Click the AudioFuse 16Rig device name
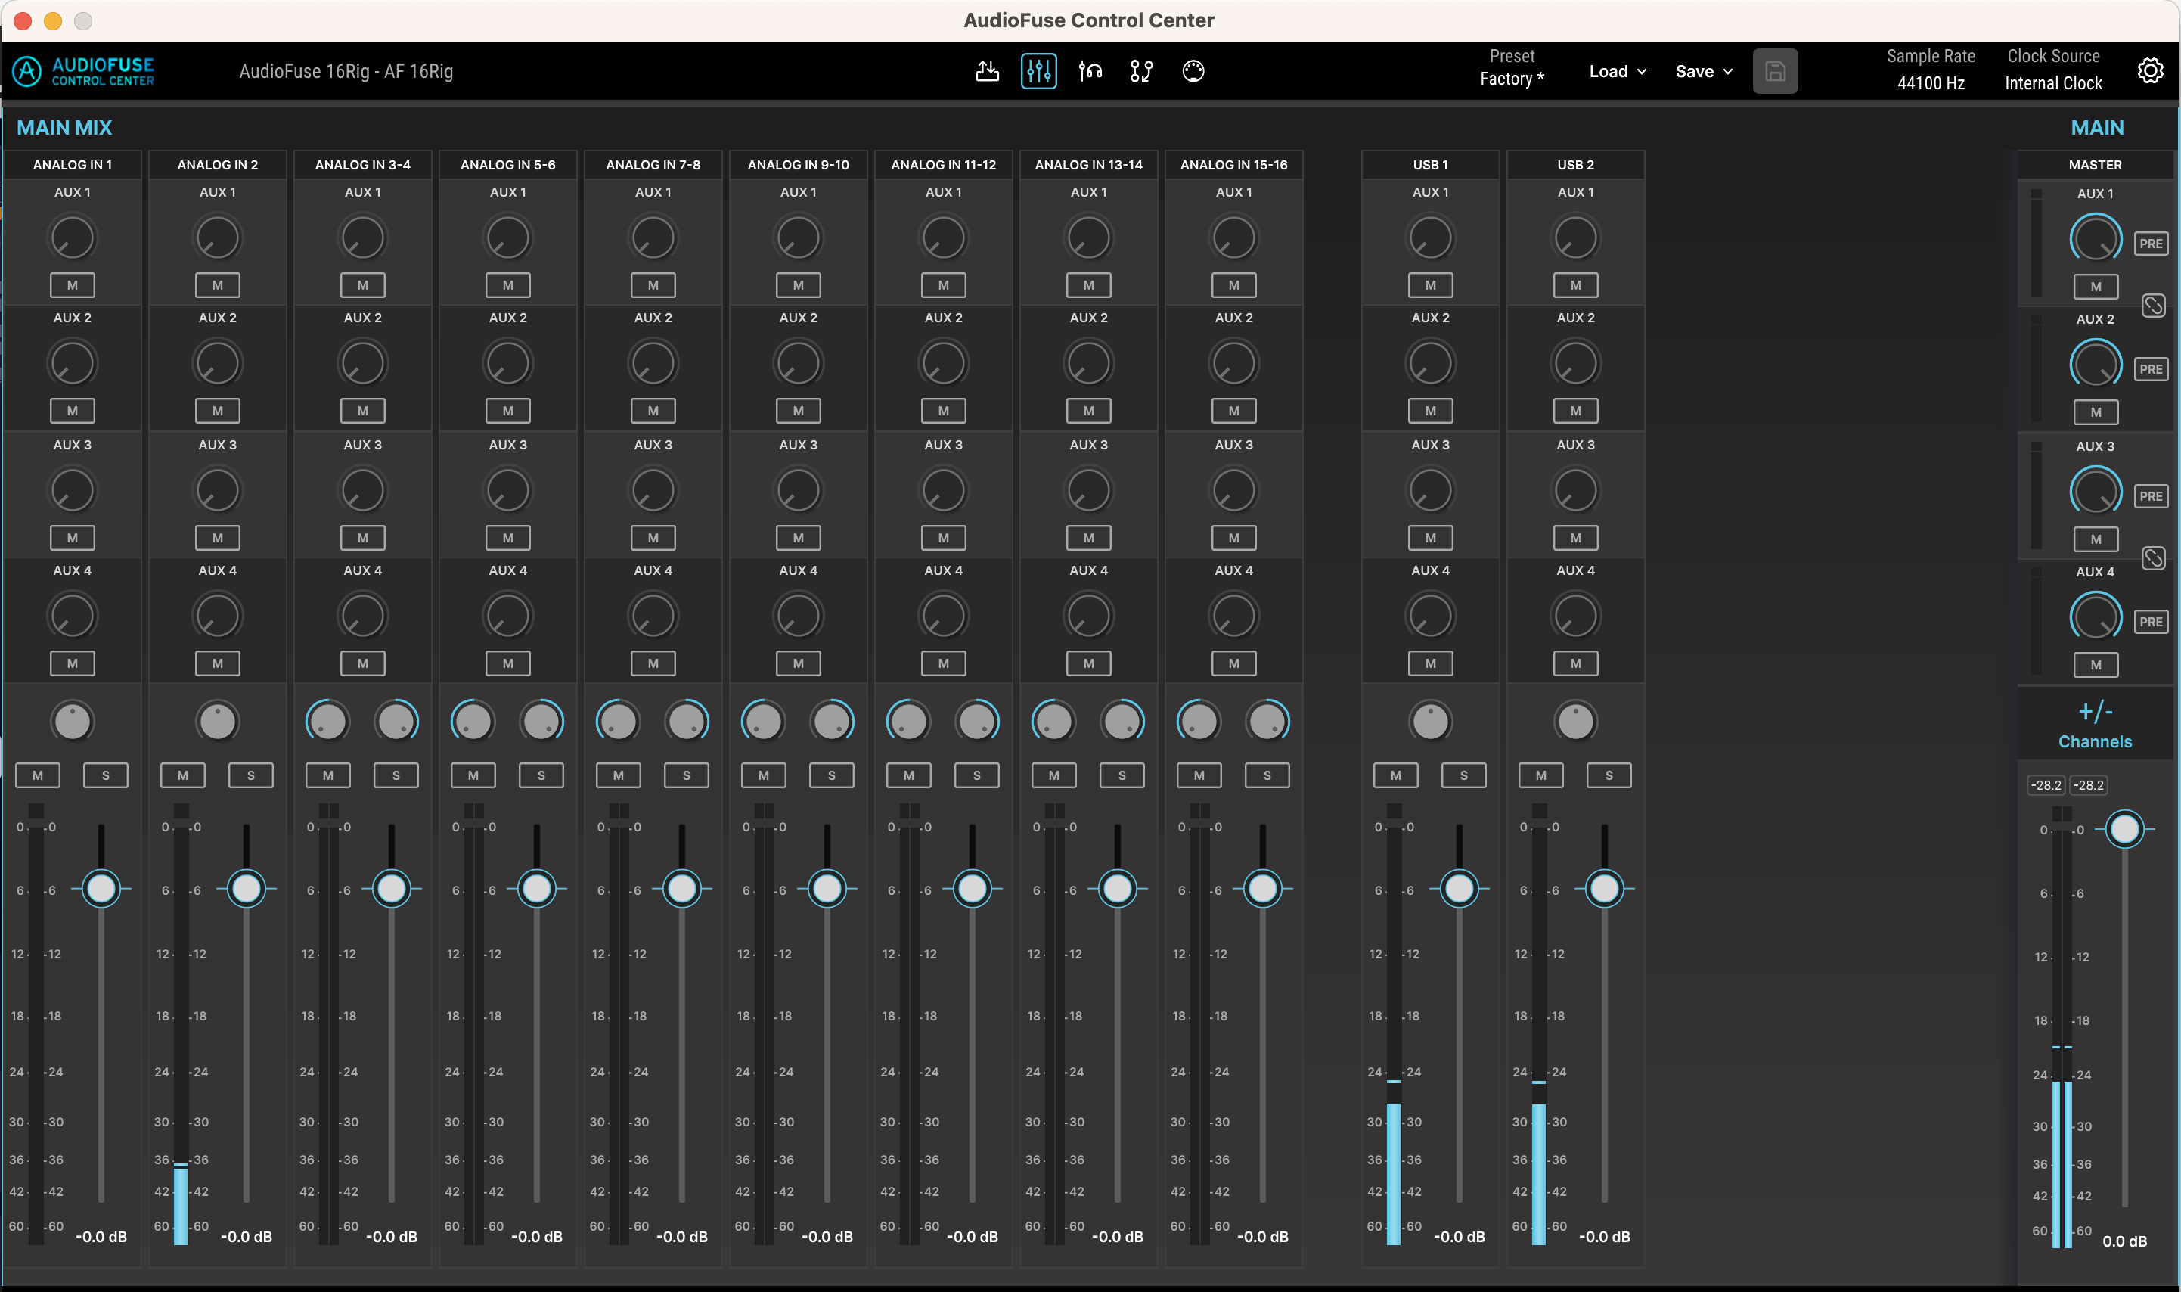The image size is (2181, 1292). [346, 71]
